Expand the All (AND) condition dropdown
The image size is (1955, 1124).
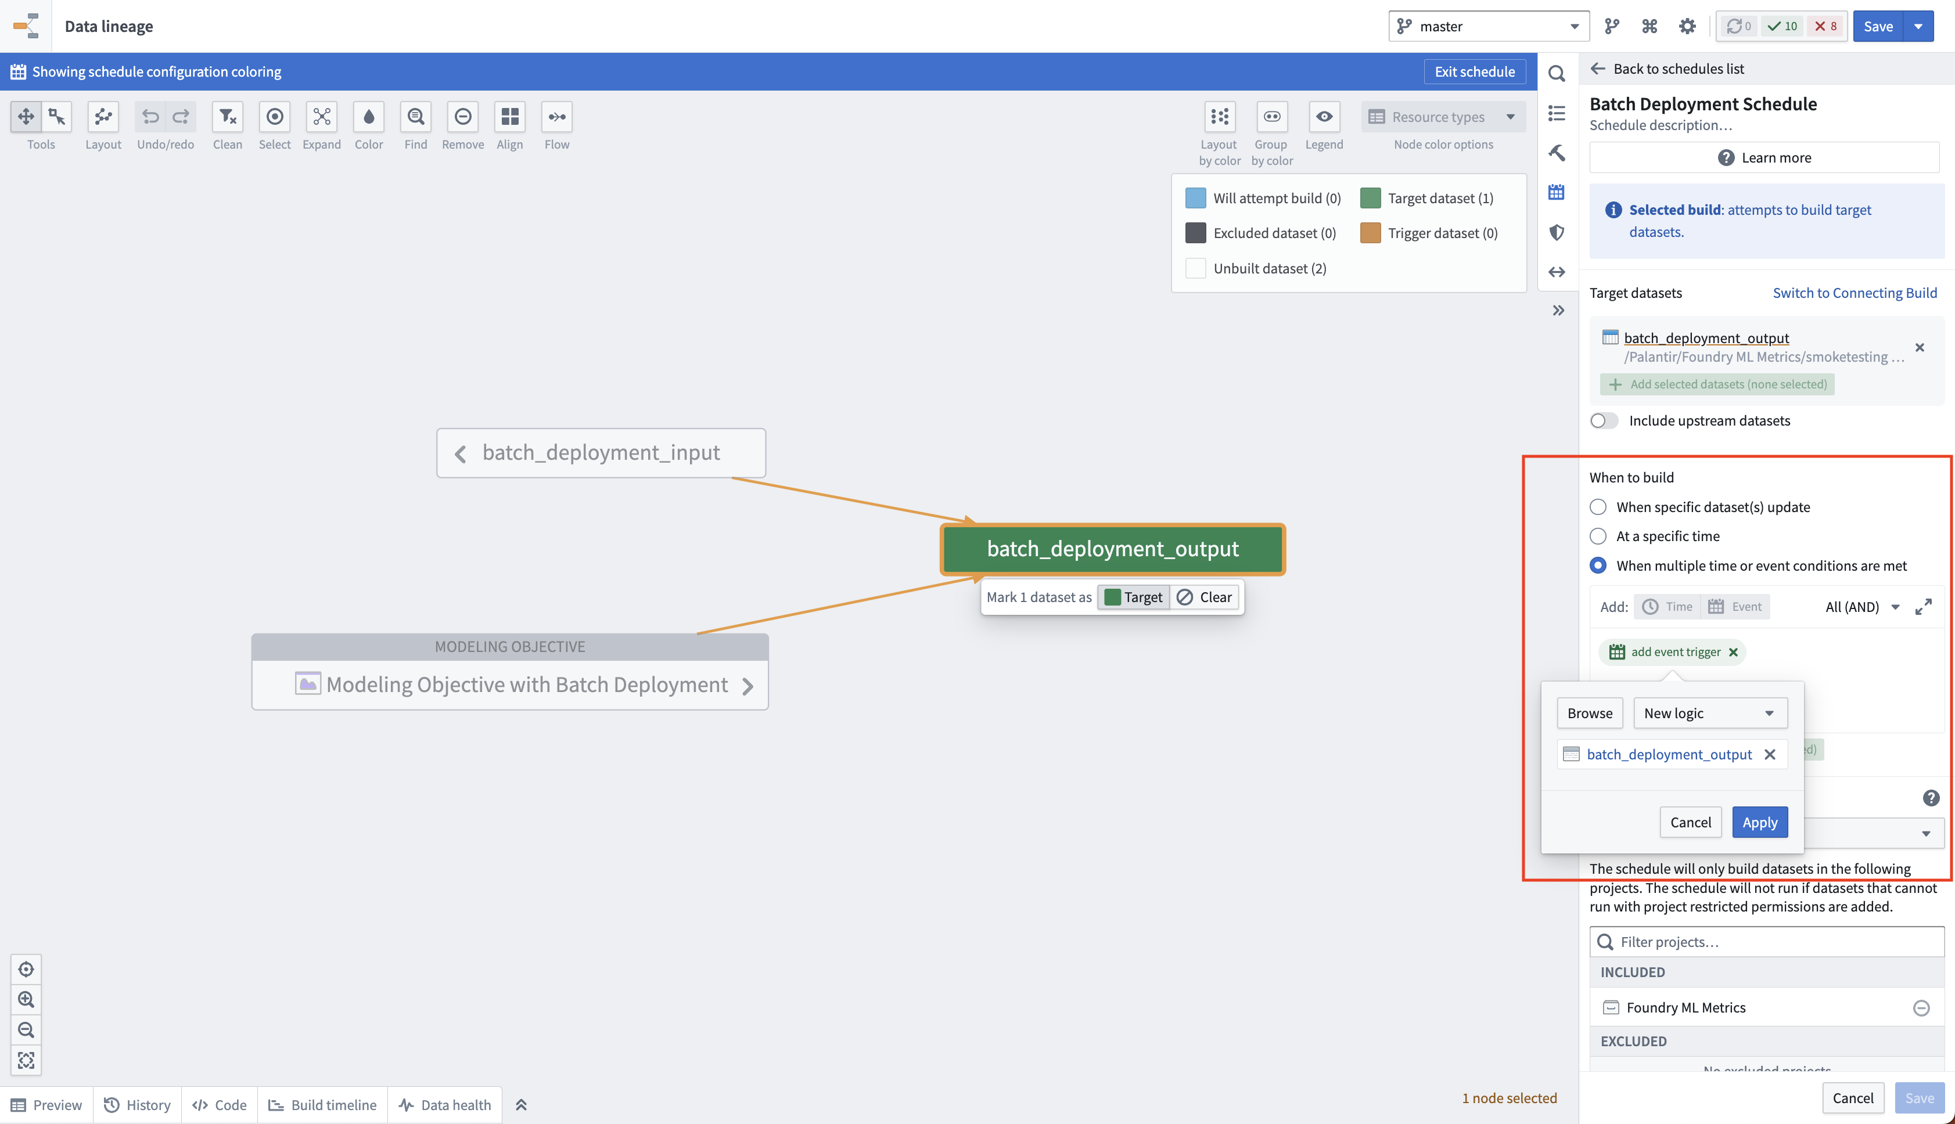tap(1861, 607)
